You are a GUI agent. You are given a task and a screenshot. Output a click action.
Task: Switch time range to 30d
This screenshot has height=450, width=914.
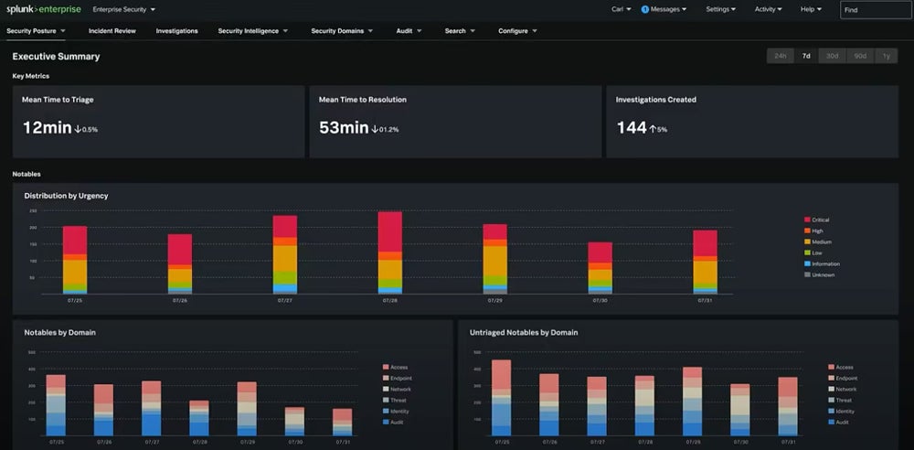point(832,56)
